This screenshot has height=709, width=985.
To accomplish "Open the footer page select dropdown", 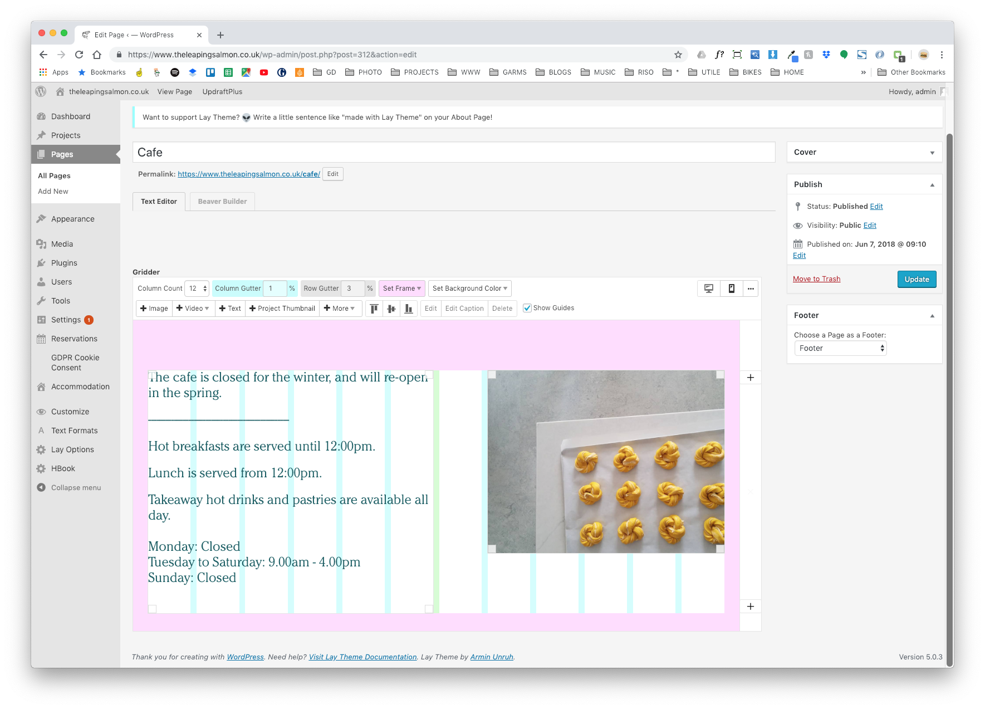I will click(840, 349).
